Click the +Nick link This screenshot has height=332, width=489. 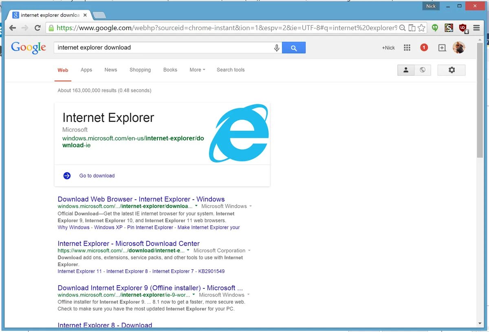click(x=388, y=48)
